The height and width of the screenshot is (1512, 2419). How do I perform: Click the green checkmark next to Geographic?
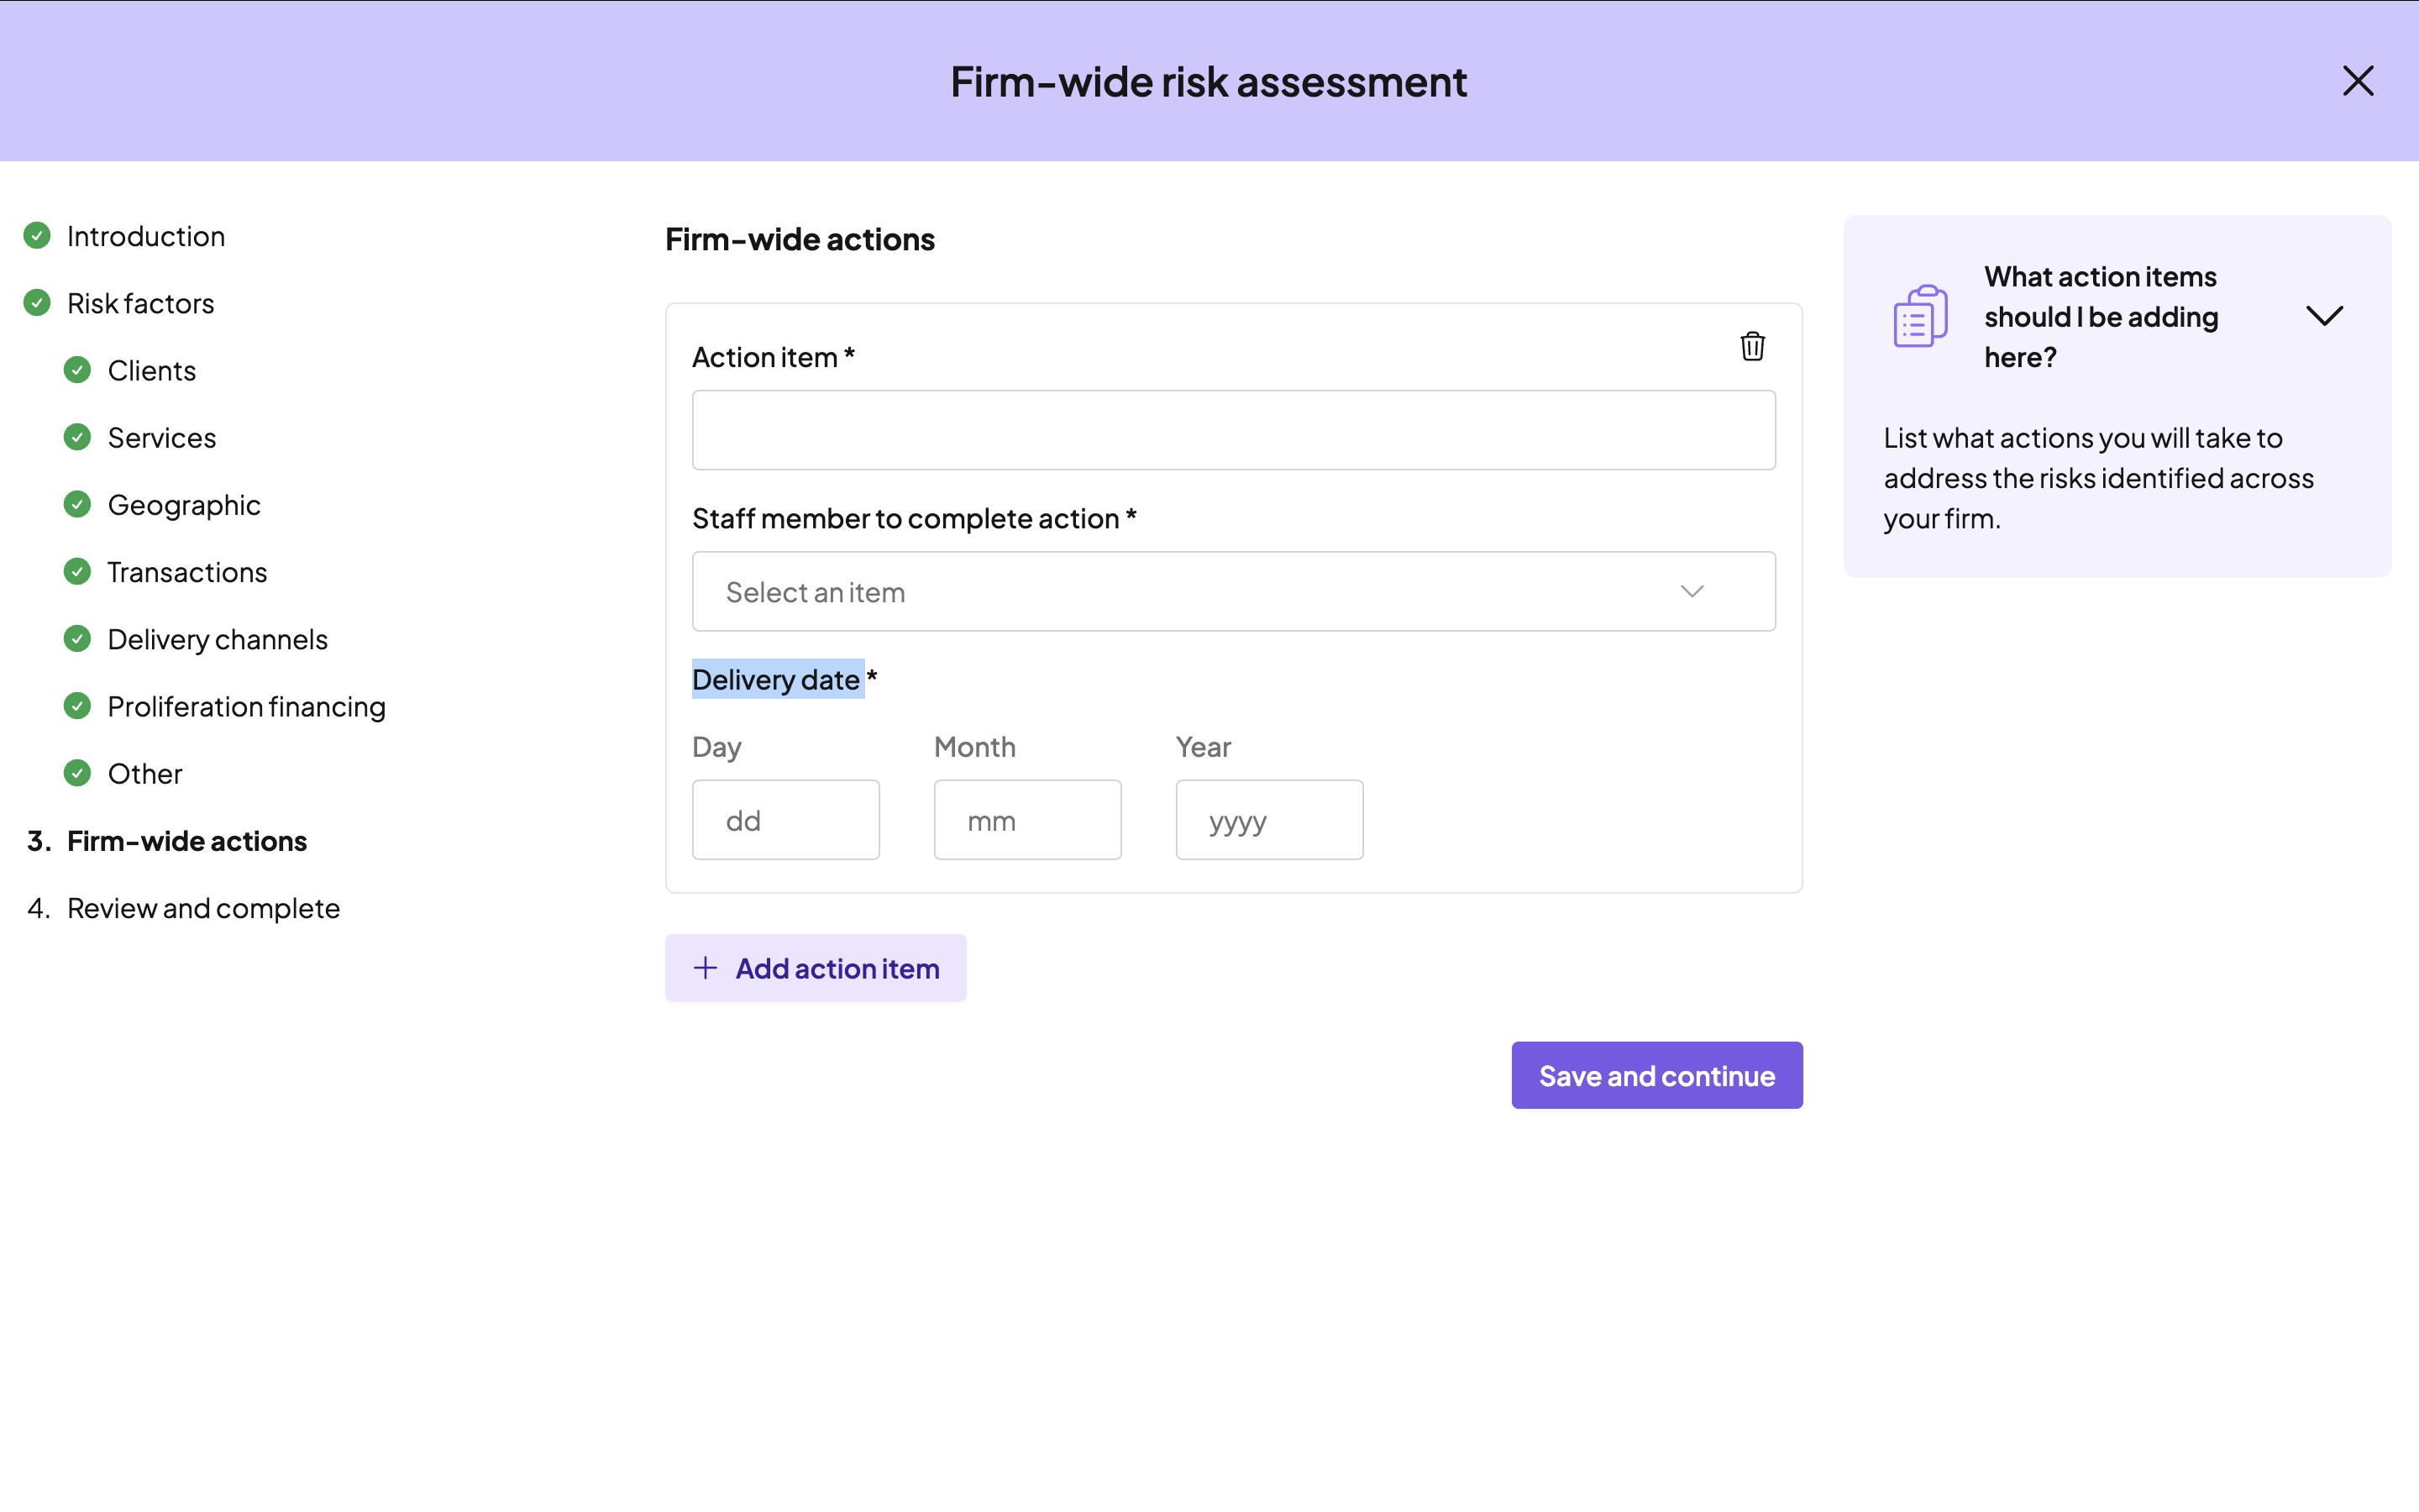[x=77, y=504]
